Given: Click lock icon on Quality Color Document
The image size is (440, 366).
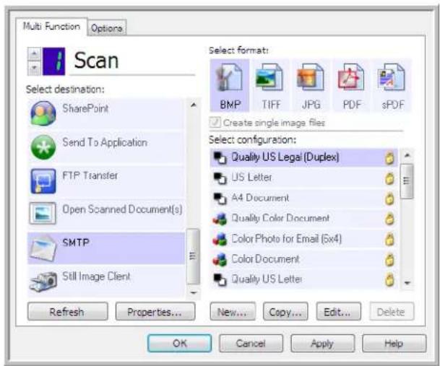Looking at the screenshot, I should point(389,219).
